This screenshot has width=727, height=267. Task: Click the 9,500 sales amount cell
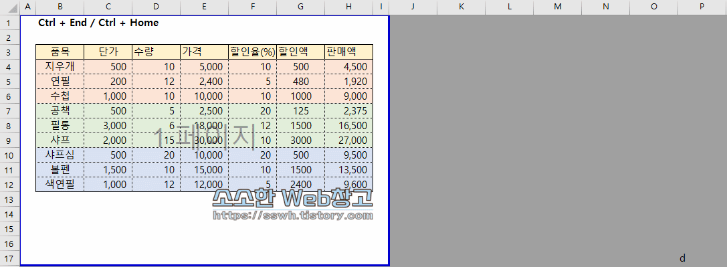(x=349, y=155)
